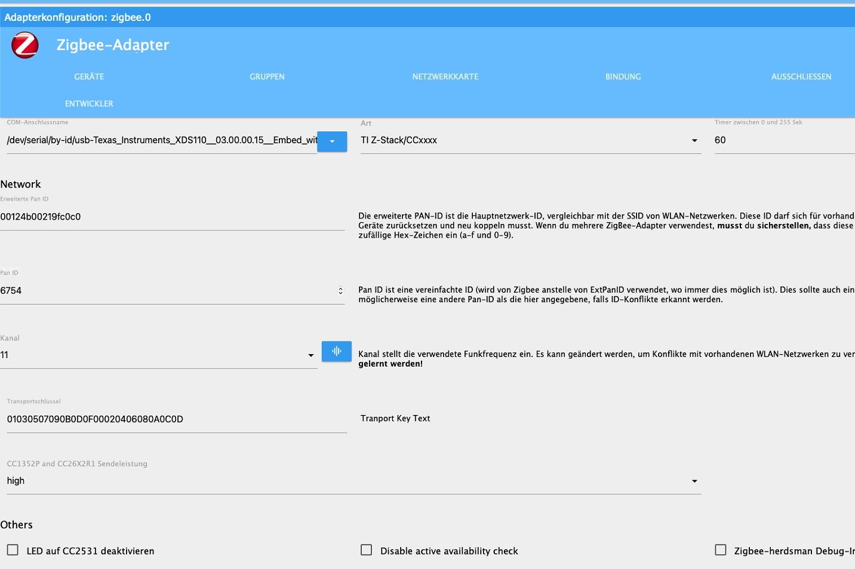Viewport: 855px width, 569px height.
Task: Open the channel scan waveform button
Action: pyautogui.click(x=337, y=351)
